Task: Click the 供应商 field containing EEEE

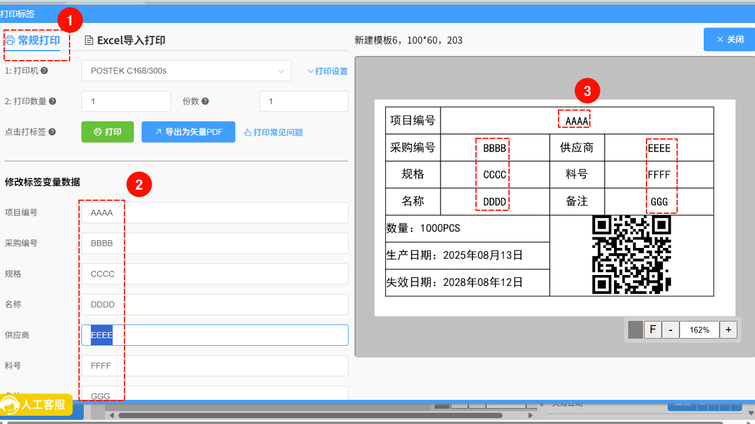Action: (215, 335)
